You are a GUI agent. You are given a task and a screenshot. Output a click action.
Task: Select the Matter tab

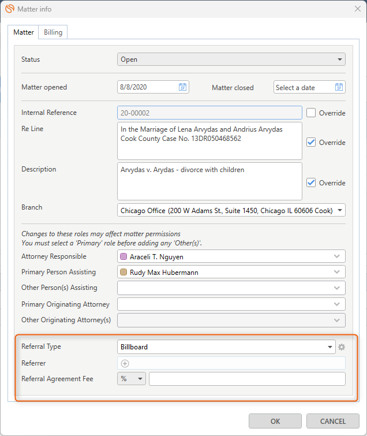pos(24,32)
